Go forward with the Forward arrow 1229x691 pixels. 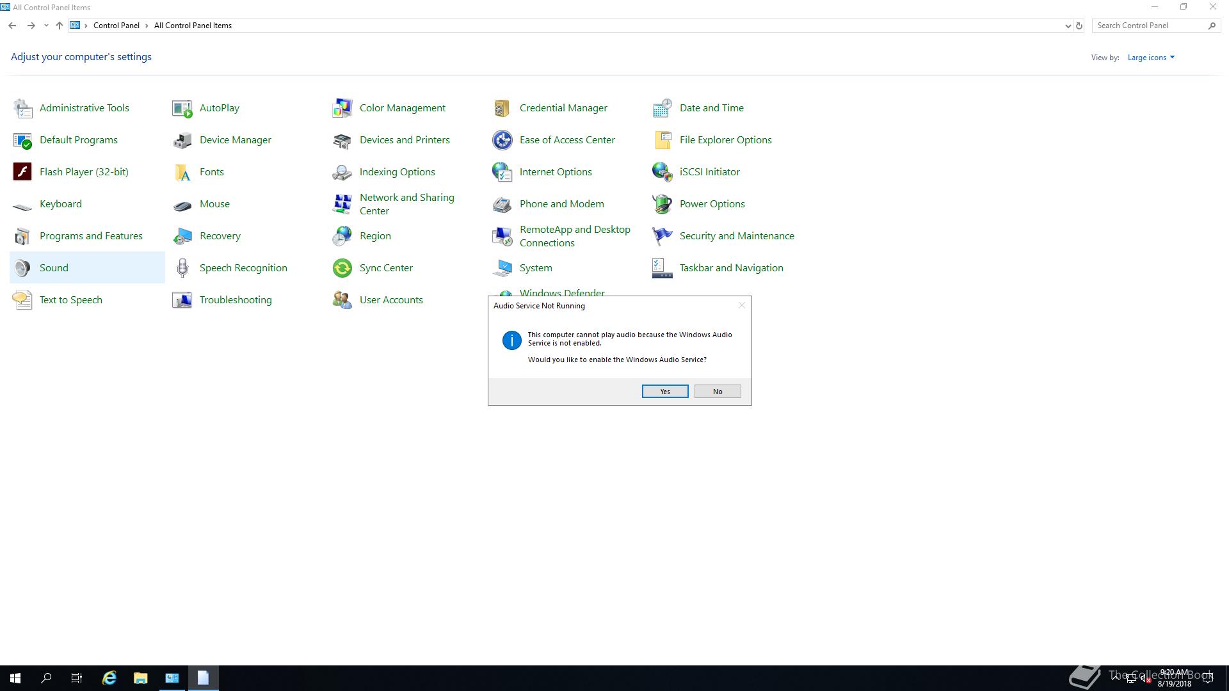click(x=31, y=26)
